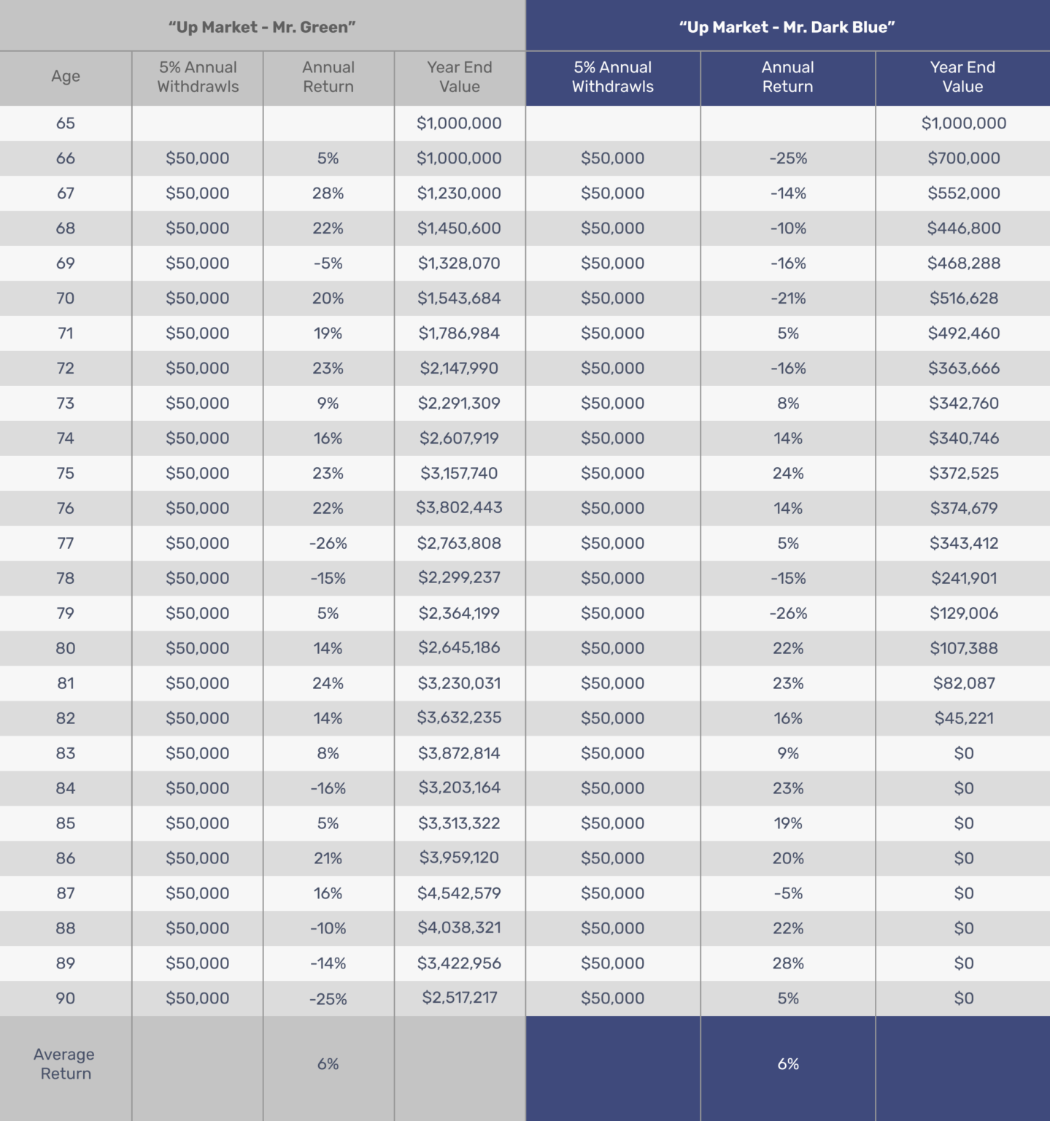Click the $2,364,199 year end value

tap(459, 614)
